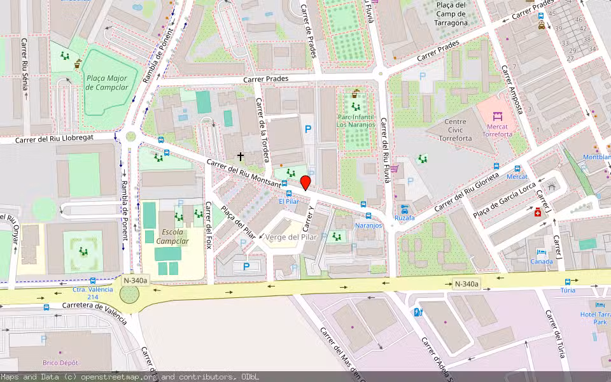
Task: Select the Carrer del Foix label
Action: pos(209,225)
